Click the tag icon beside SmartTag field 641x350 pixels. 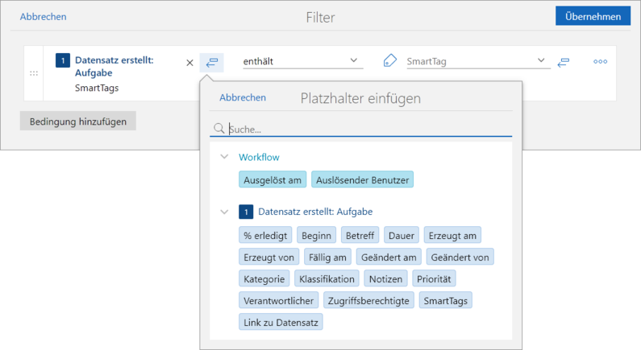click(390, 60)
